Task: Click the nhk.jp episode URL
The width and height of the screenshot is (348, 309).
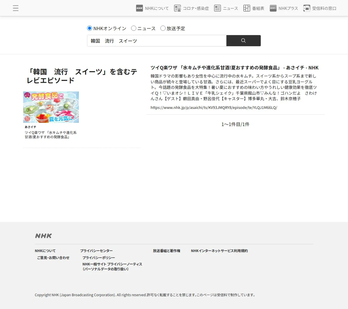Action: [x=214, y=107]
